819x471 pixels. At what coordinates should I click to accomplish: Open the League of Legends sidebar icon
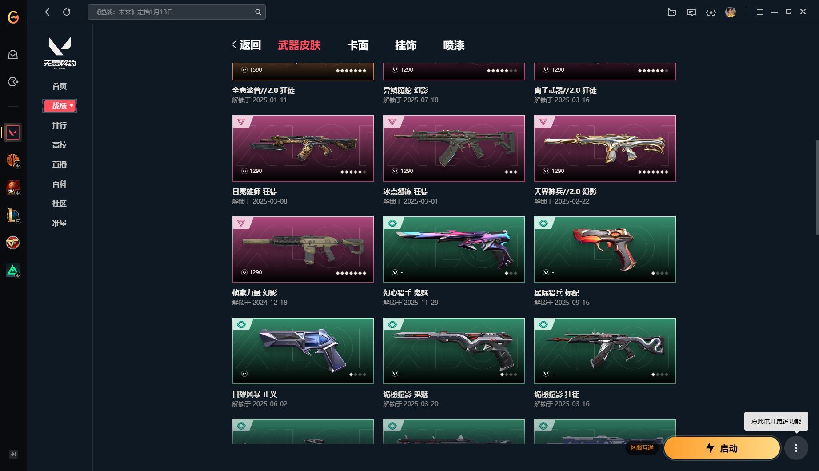(x=13, y=215)
